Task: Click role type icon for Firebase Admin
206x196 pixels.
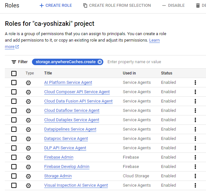Action: coord(28,158)
